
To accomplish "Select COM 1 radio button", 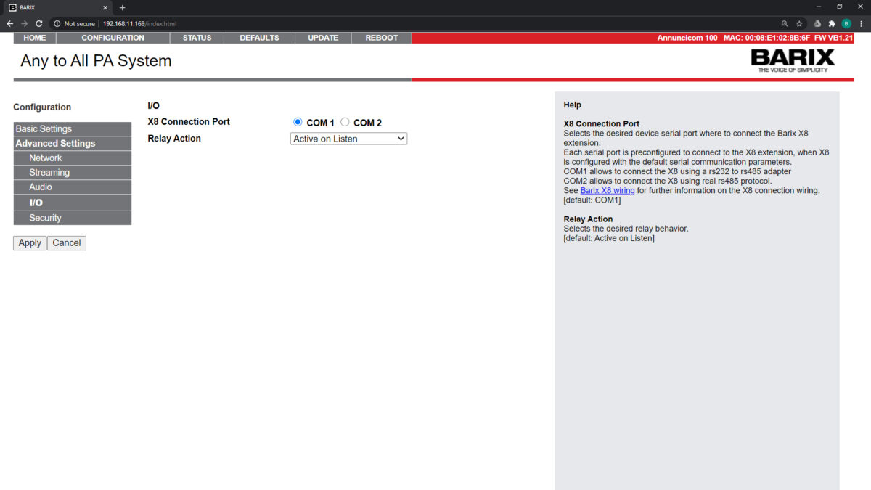I will click(298, 122).
